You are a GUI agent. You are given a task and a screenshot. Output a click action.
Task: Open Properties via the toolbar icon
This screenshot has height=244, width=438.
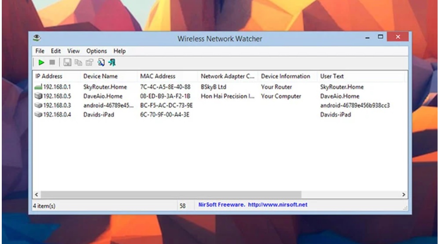coord(90,62)
